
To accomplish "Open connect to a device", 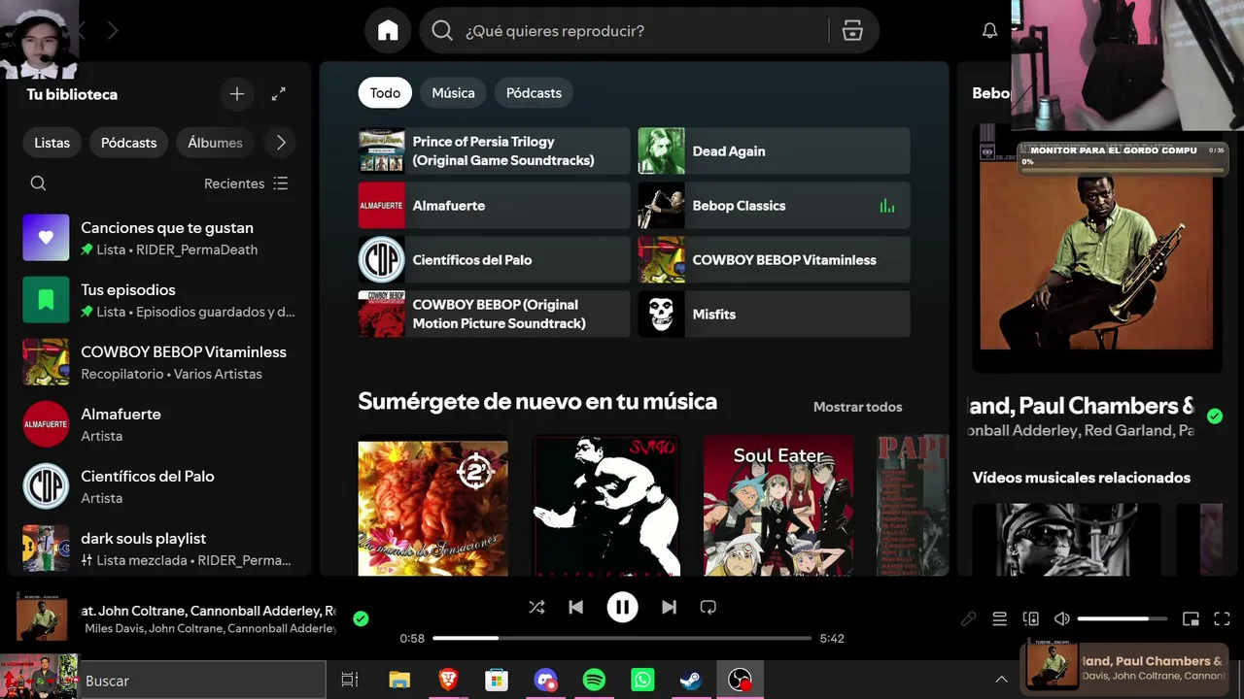I will pyautogui.click(x=1030, y=619).
